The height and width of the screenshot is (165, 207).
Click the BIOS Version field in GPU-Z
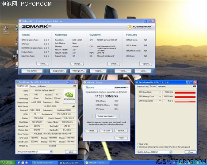tap(50, 106)
